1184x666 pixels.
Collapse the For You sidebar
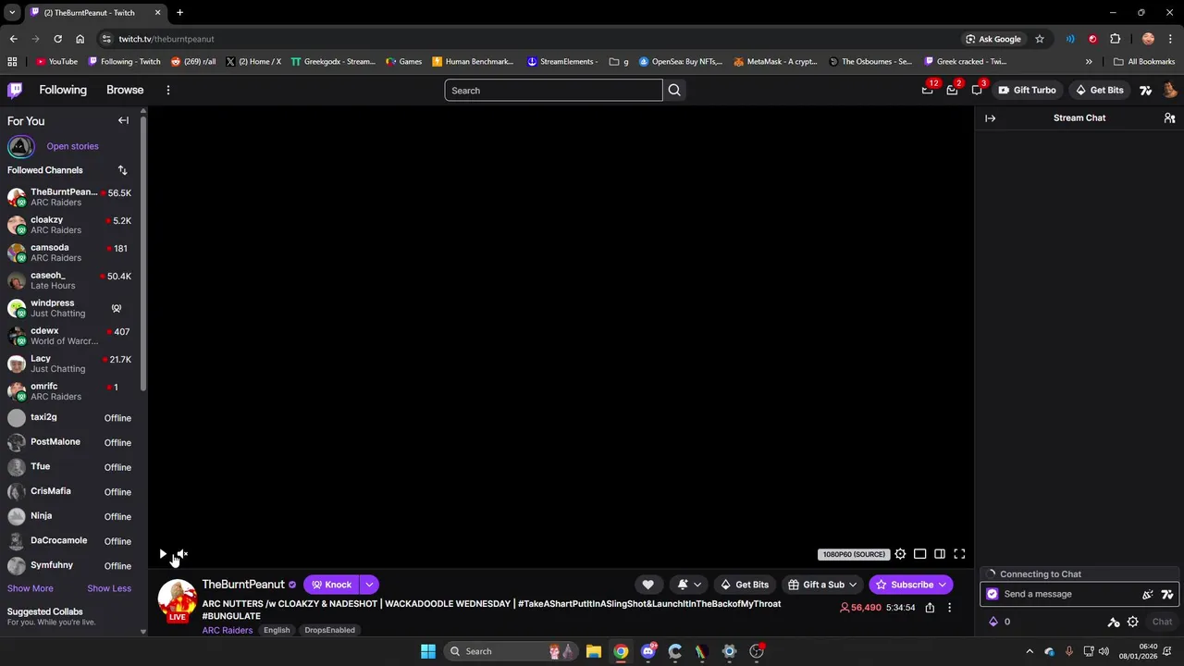[x=123, y=120]
